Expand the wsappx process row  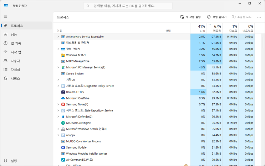(x=58, y=135)
